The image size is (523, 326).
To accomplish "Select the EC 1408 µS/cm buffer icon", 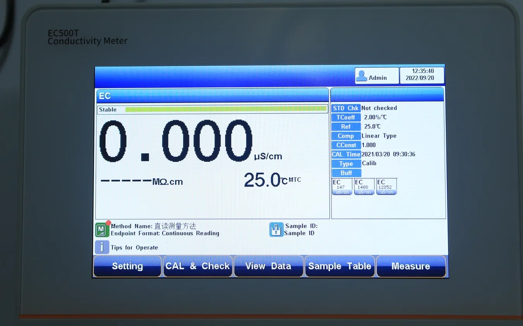I will (x=365, y=187).
